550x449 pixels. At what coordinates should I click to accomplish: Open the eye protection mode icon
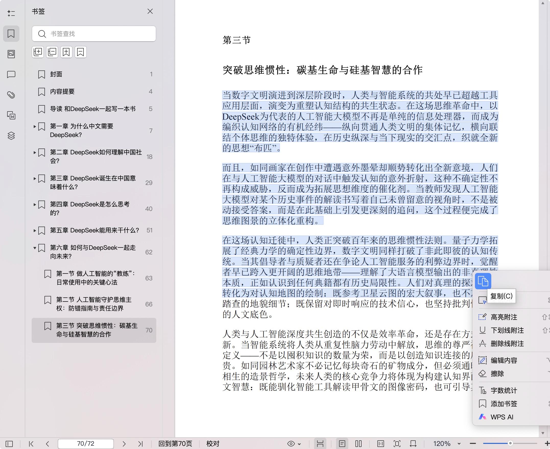click(x=291, y=444)
